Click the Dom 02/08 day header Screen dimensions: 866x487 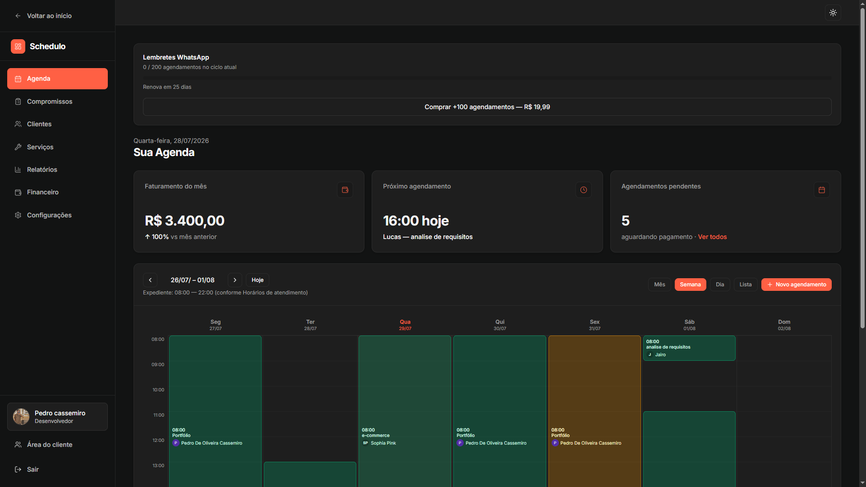point(784,325)
